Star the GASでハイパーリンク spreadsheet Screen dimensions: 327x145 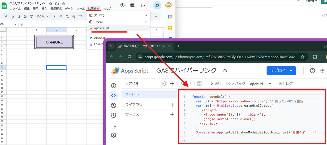(51, 4)
